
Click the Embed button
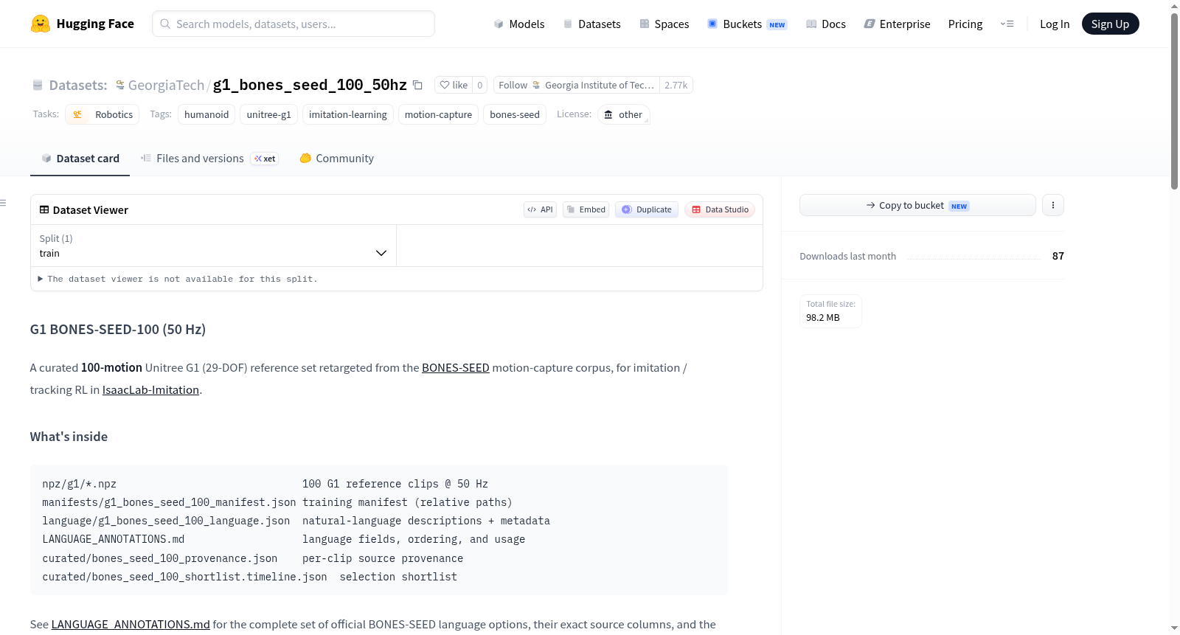pyautogui.click(x=586, y=209)
